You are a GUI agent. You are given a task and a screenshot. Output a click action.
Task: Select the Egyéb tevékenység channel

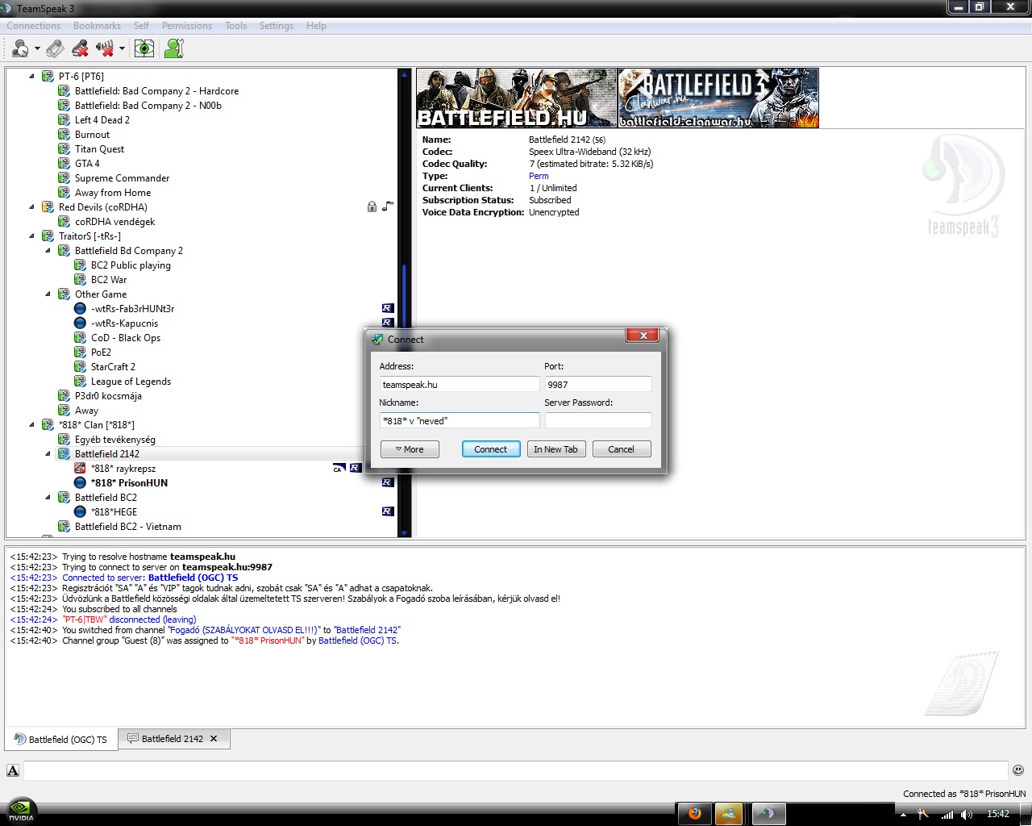click(x=114, y=440)
